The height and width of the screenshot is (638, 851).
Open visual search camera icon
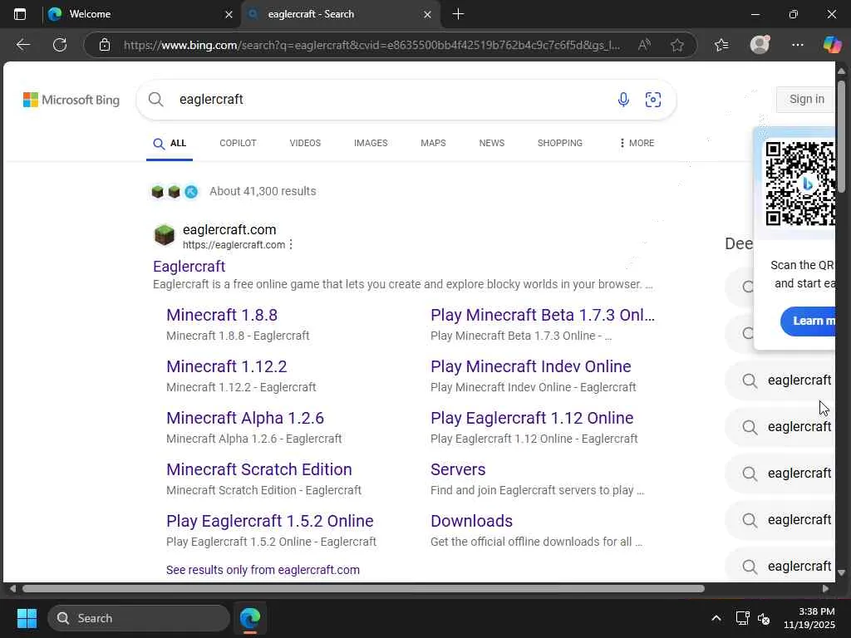click(653, 100)
